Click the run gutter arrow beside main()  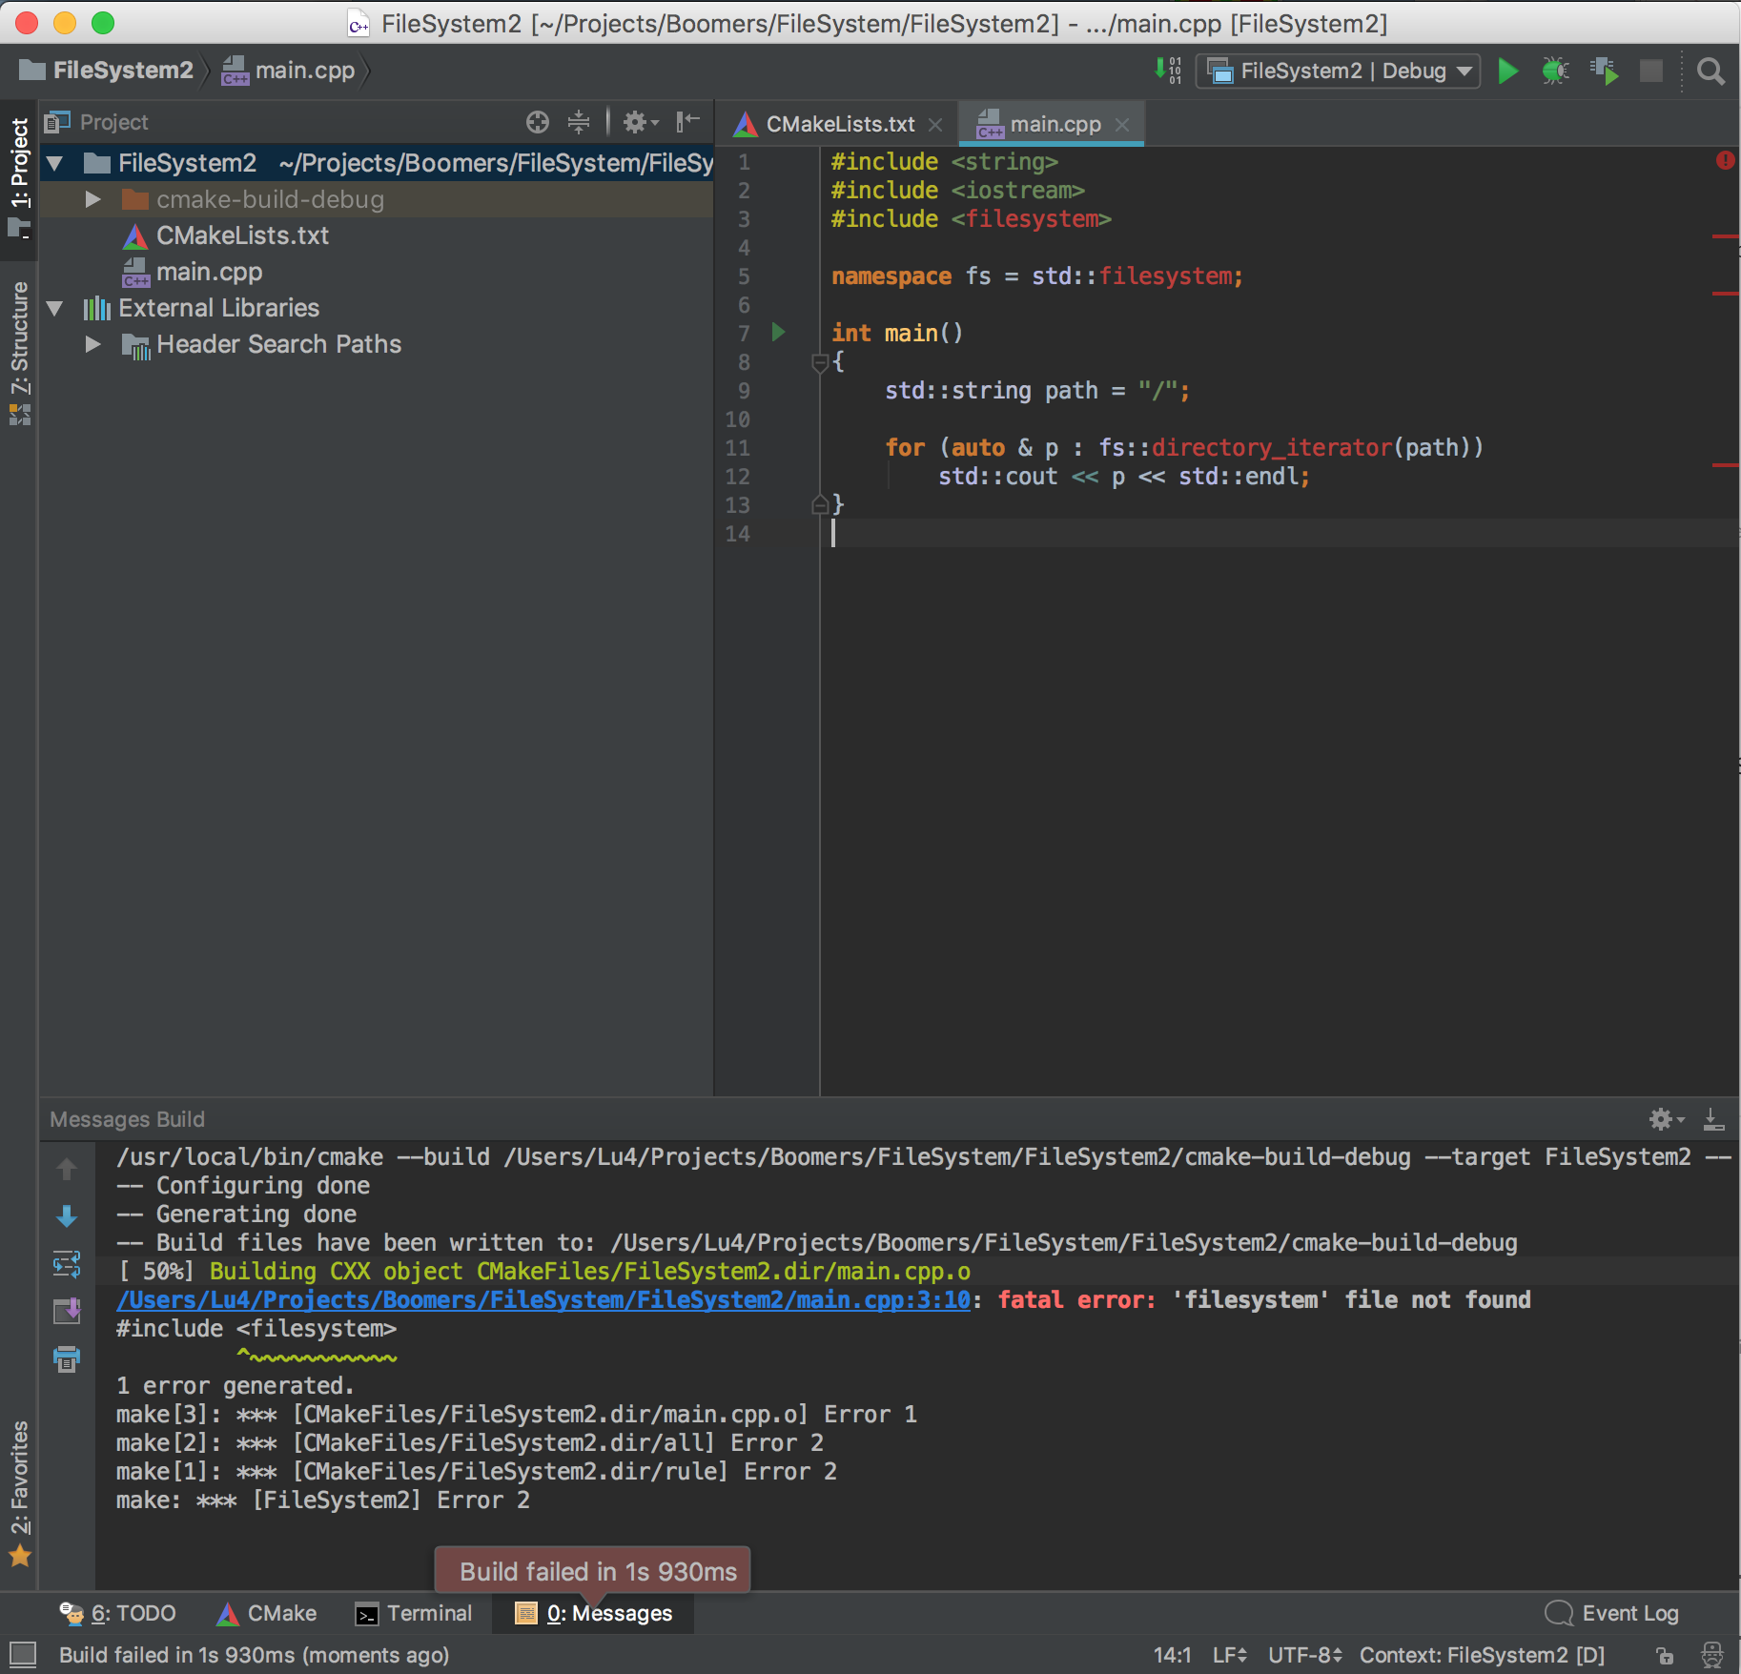(778, 333)
